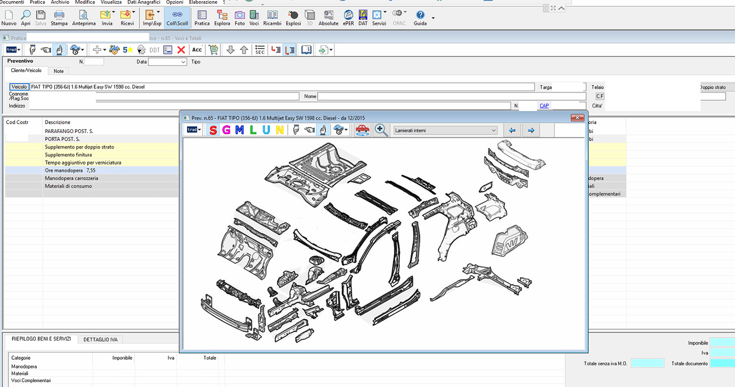The image size is (735, 387).
Task: Expand the Ricevi dropdown arrow
Action: pos(134,12)
